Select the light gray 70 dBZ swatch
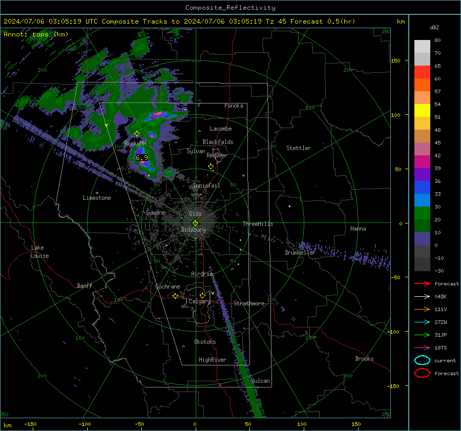Viewport: 461px width, 431px height. [x=422, y=47]
